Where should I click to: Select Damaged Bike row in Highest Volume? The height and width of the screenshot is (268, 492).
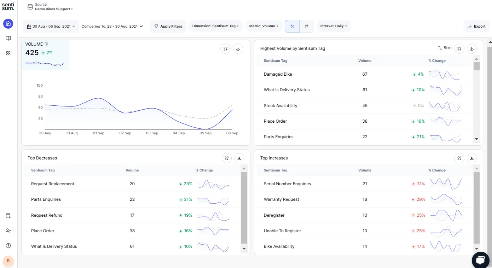tap(365, 74)
